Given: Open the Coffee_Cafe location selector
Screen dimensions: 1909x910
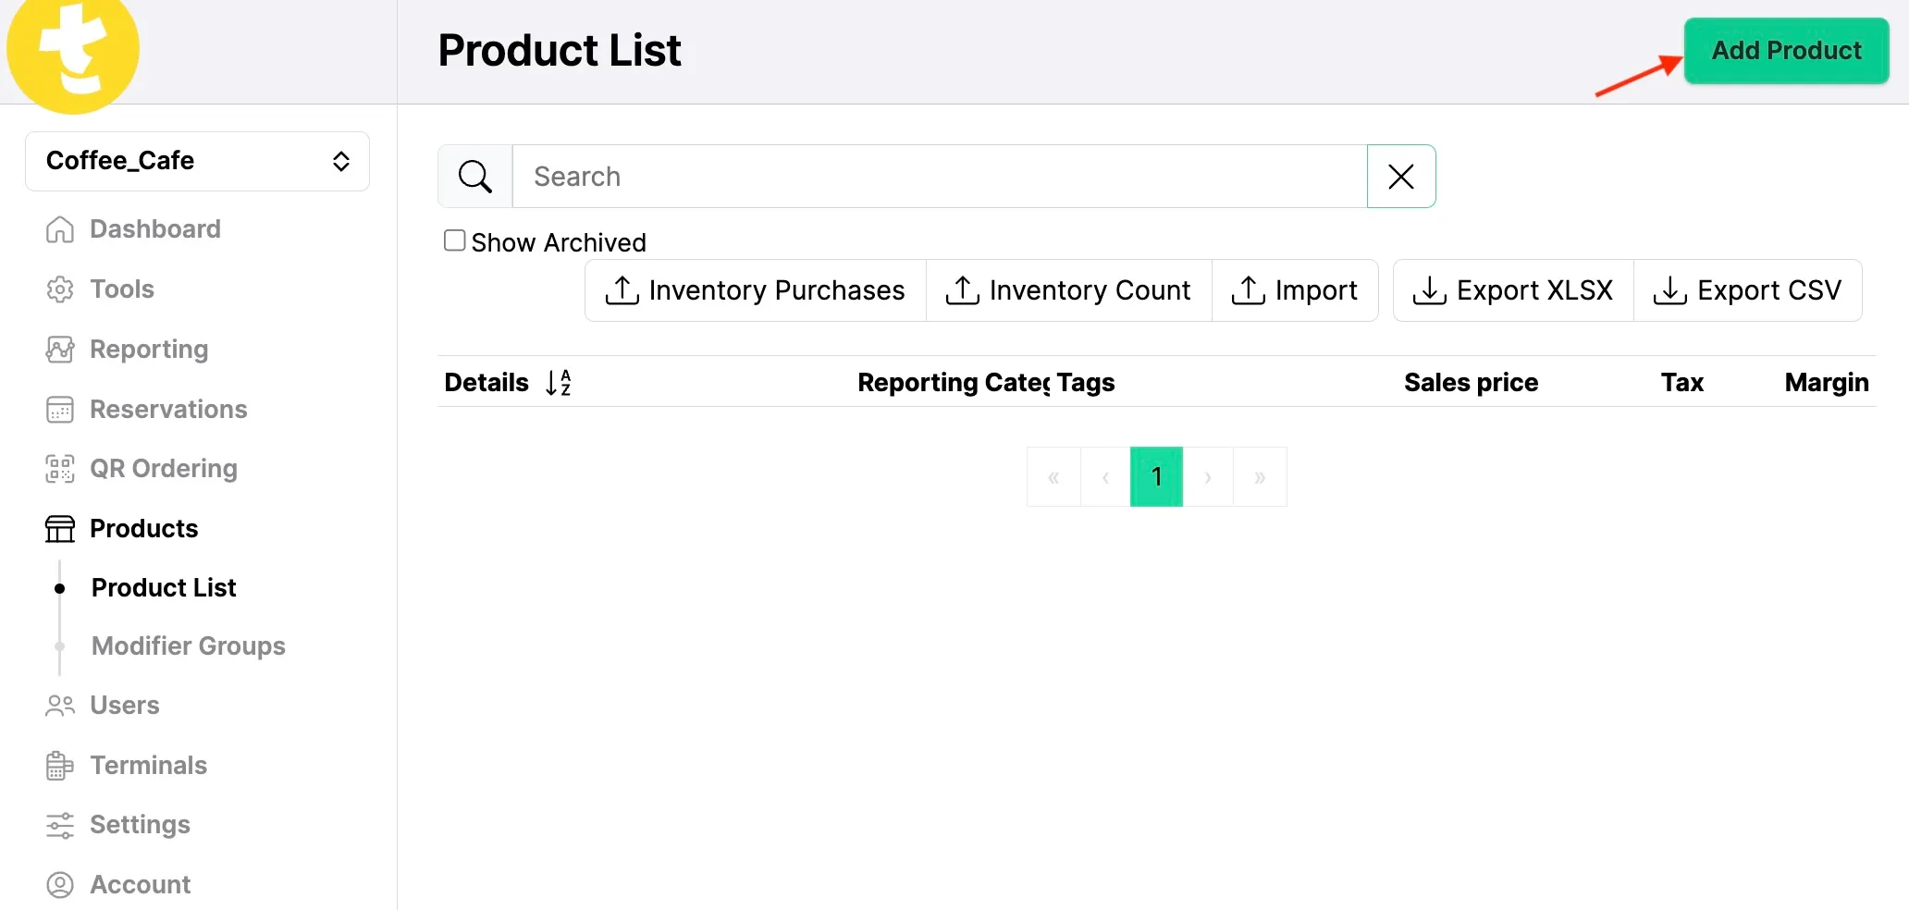Looking at the screenshot, I should point(196,161).
